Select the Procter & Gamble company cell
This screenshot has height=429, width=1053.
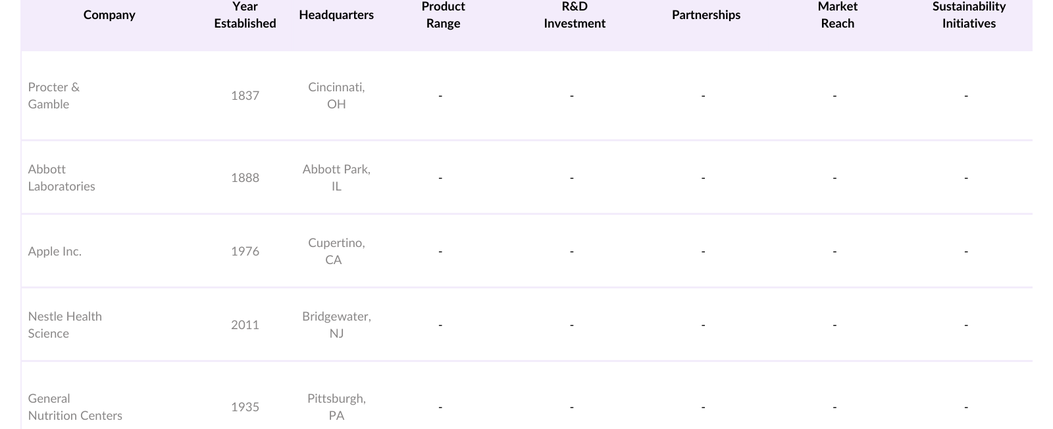54,96
